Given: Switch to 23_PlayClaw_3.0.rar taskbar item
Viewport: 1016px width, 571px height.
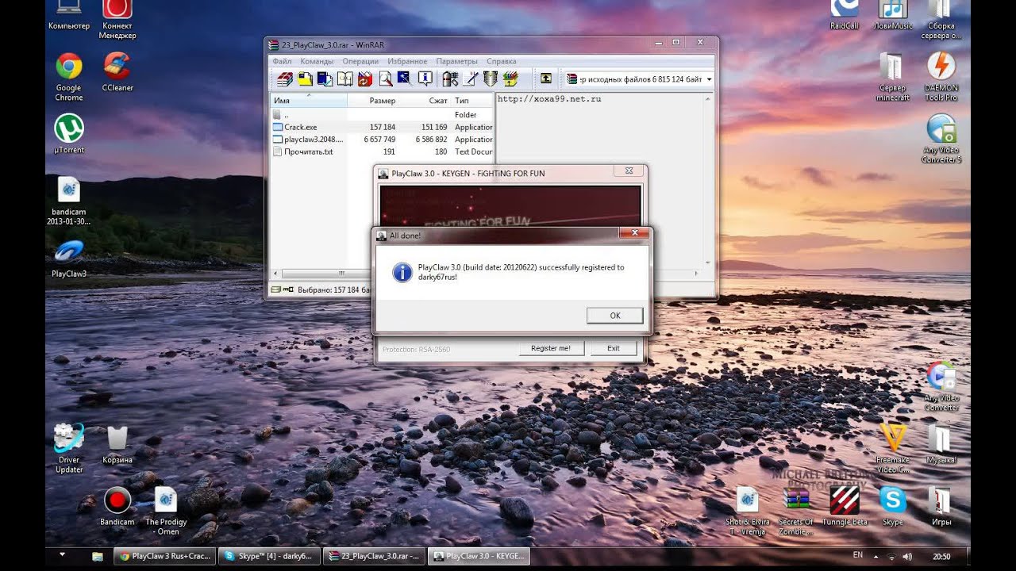Looking at the screenshot, I should (375, 557).
